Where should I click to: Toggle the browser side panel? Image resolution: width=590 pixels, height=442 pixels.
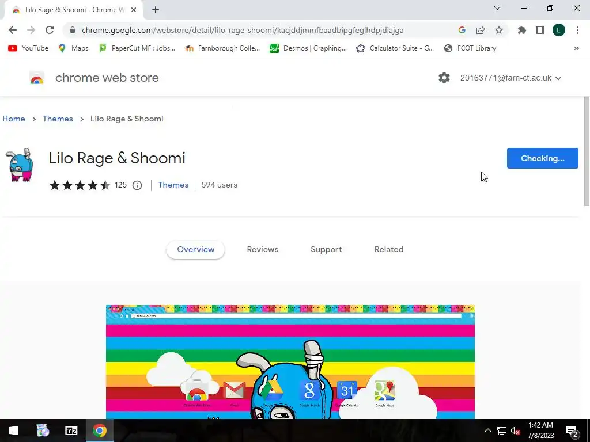(x=540, y=30)
